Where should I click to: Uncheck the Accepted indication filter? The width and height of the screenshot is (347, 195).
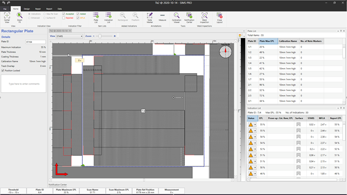tap(63, 14)
